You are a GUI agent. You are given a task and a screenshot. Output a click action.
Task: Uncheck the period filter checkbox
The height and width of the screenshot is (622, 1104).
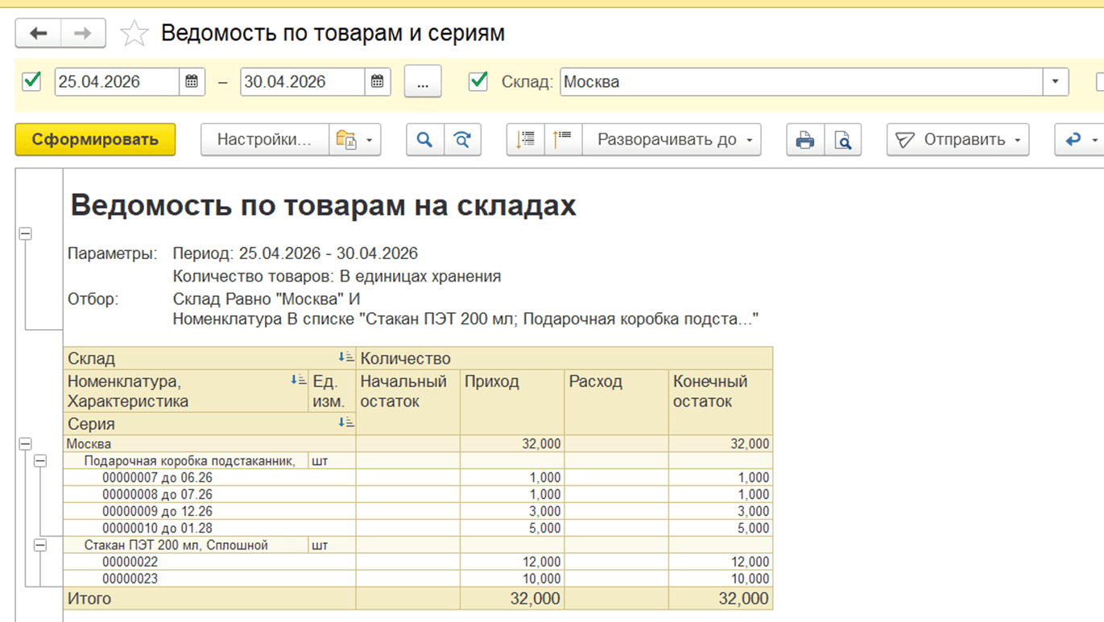click(x=32, y=81)
